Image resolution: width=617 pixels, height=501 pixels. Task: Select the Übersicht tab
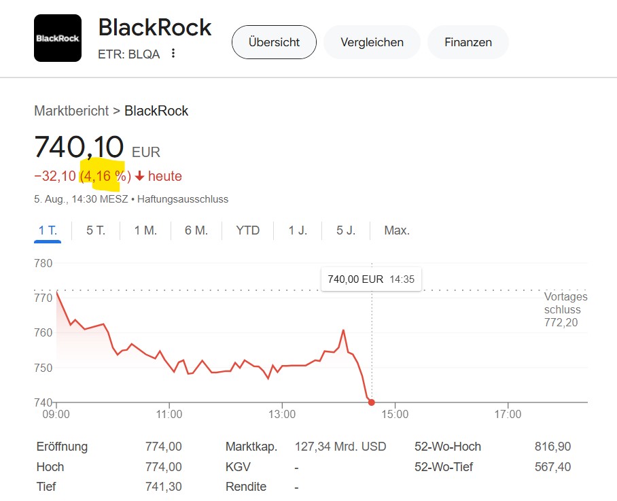click(x=274, y=42)
